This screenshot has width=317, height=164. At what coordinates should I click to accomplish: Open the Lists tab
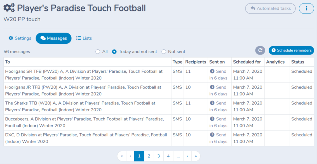(x=84, y=38)
